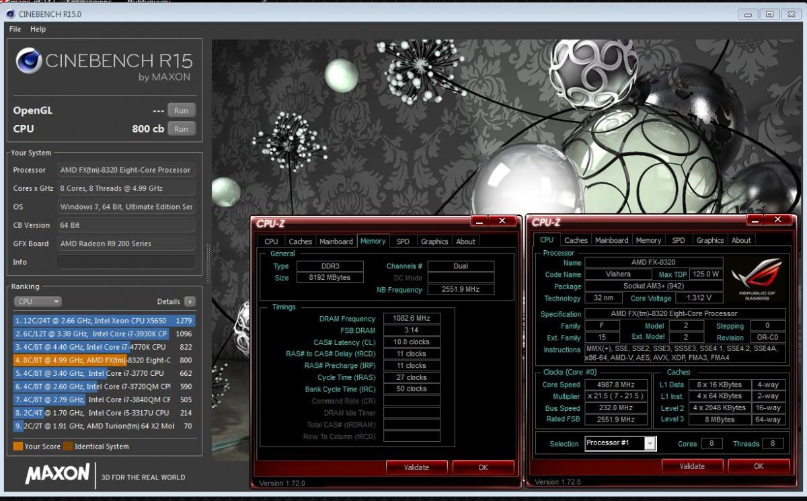Select the Core i7-3720QM ranking row
Screen dimensions: 807x501
(104, 386)
